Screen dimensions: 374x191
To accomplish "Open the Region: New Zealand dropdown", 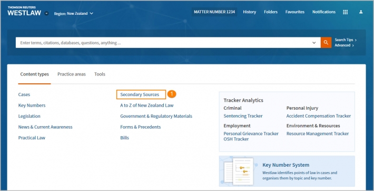I will click(73, 14).
